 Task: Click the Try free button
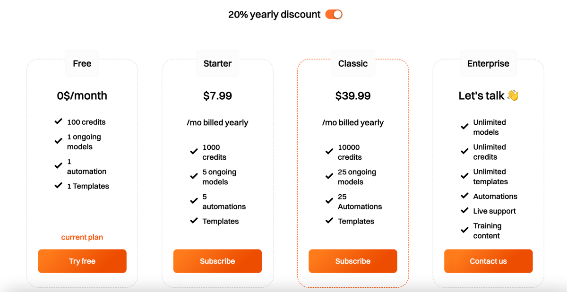[x=82, y=261]
